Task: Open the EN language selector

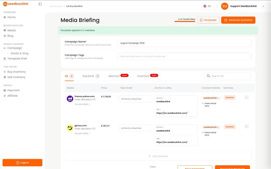Action: click(207, 6)
